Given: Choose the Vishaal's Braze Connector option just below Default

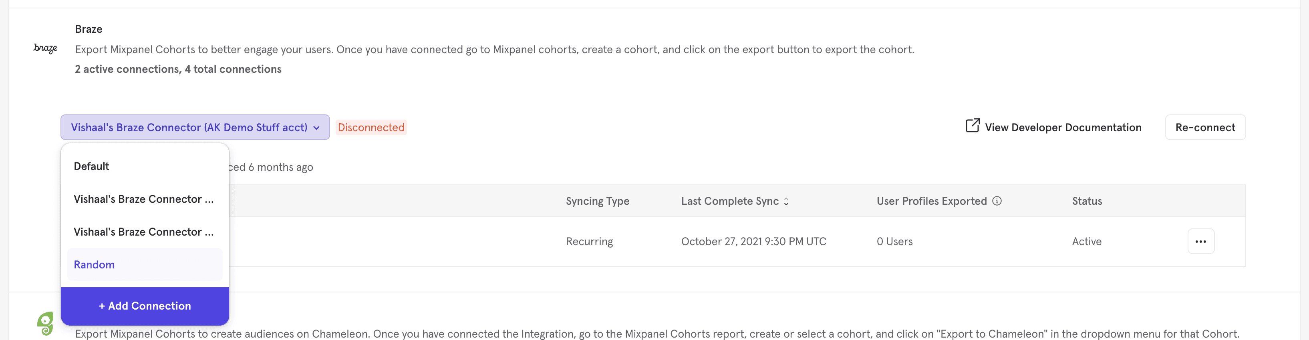Looking at the screenshot, I should [x=144, y=200].
